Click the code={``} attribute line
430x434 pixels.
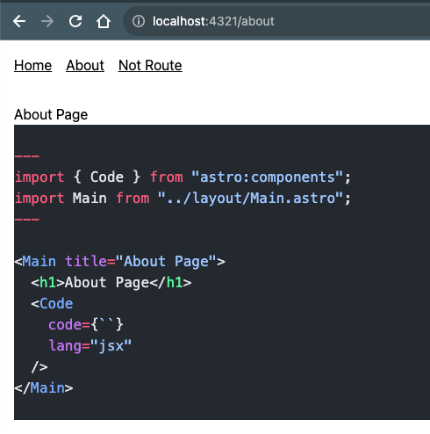point(86,325)
